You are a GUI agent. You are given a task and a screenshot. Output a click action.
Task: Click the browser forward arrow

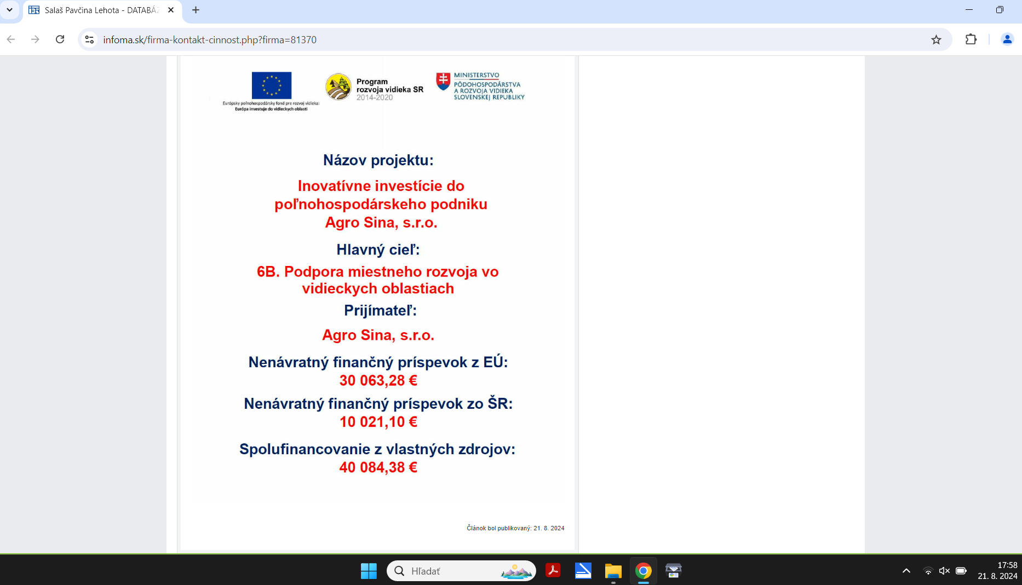coord(35,39)
